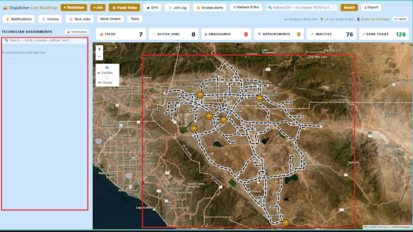
Task: Click the Search button
Action: pyautogui.click(x=349, y=8)
